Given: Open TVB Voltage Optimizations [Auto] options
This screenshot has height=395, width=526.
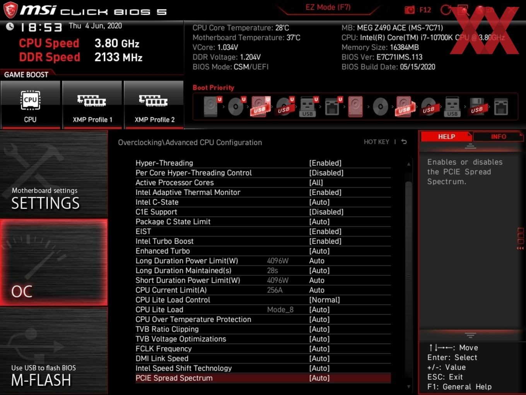Looking at the screenshot, I should 319,339.
